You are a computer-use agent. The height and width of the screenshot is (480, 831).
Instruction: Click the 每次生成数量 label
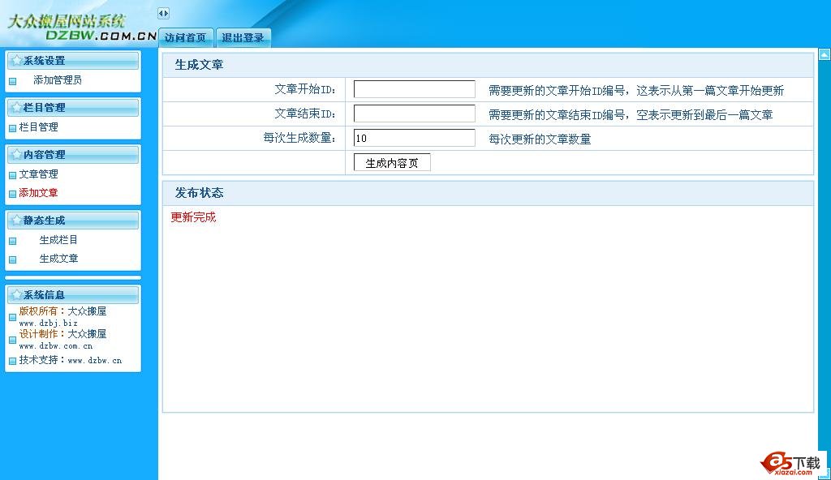pos(300,139)
